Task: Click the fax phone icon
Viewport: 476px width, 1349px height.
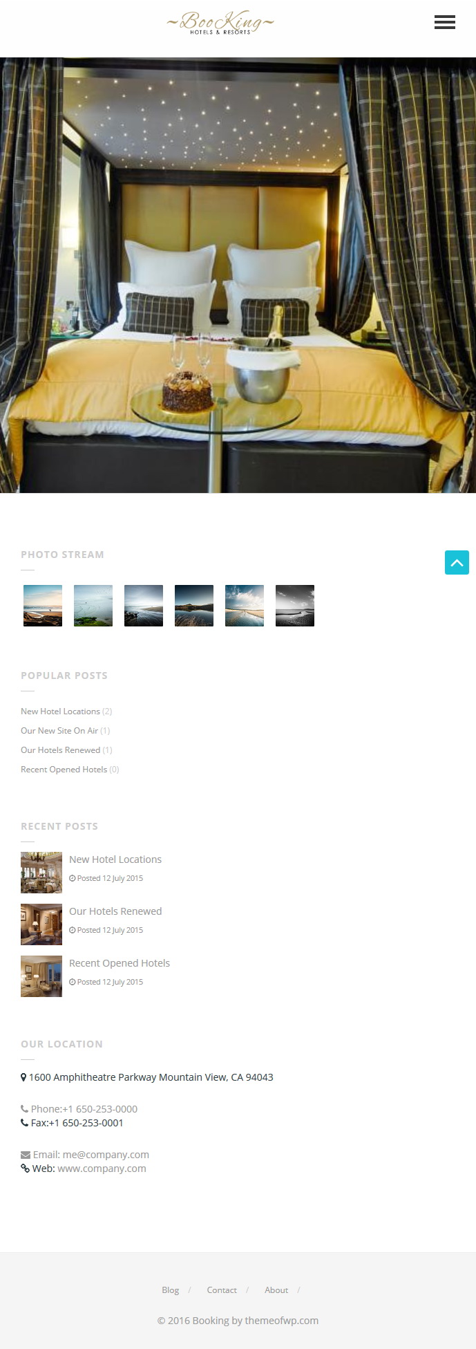Action: (25, 1123)
